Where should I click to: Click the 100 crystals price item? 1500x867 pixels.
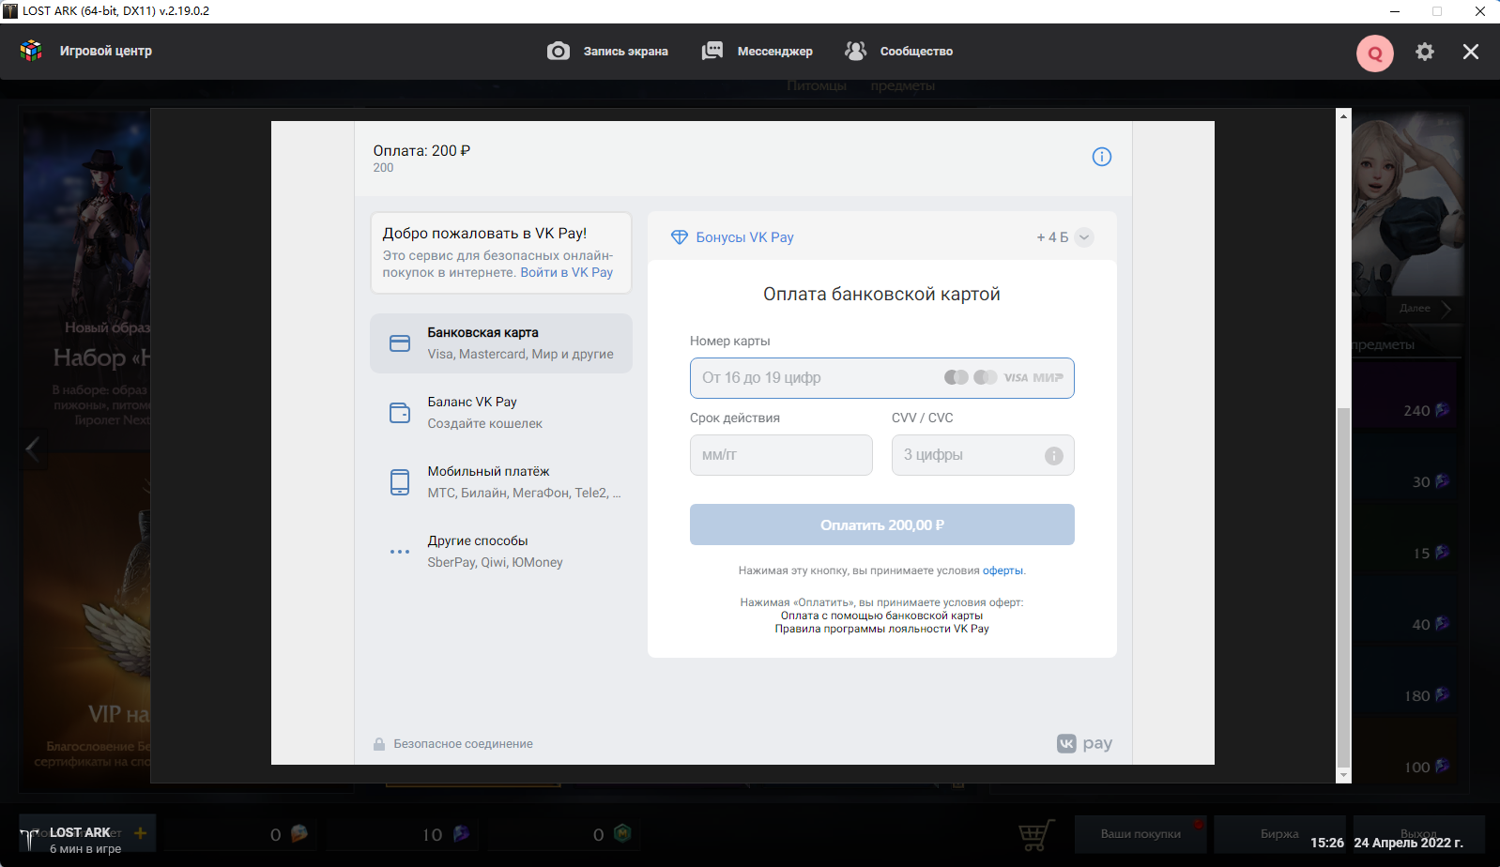click(x=1405, y=767)
